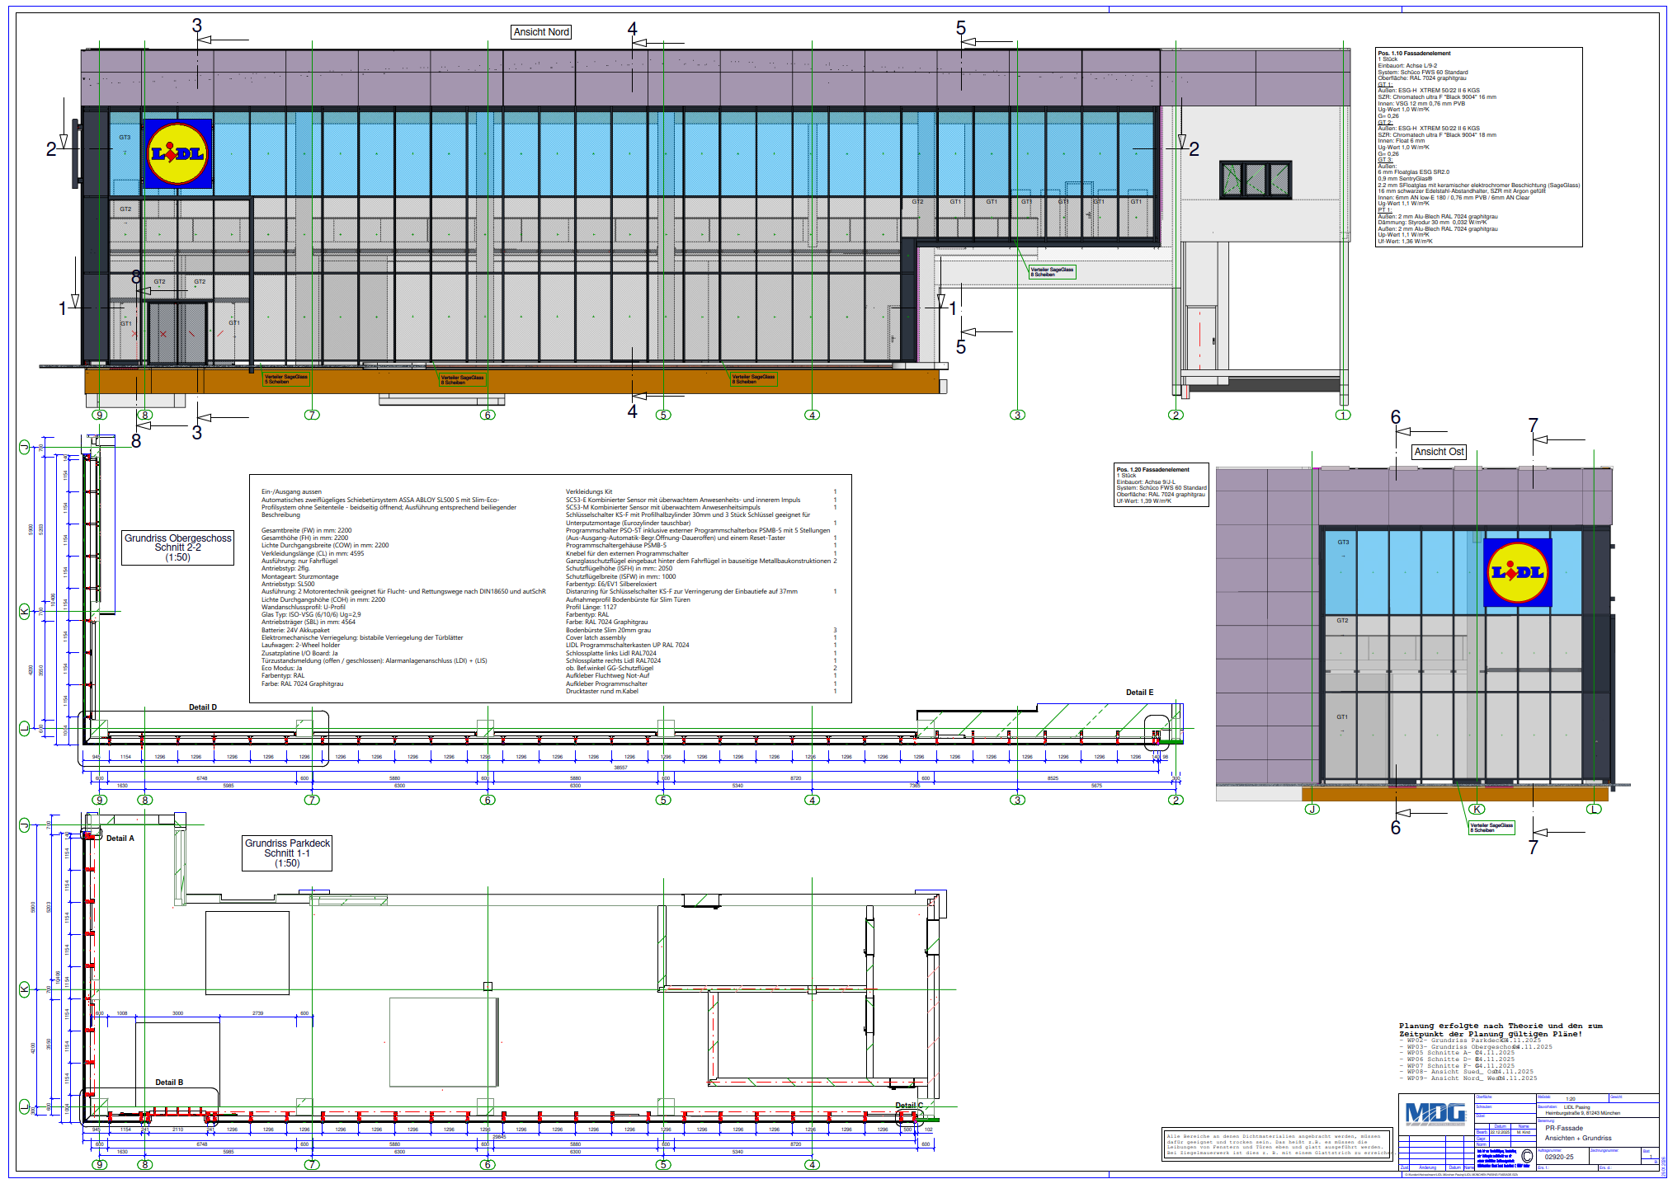The image size is (1668, 1179).
Task: Select the underlined "GT 3:" glass type heading
Action: coord(1385,160)
